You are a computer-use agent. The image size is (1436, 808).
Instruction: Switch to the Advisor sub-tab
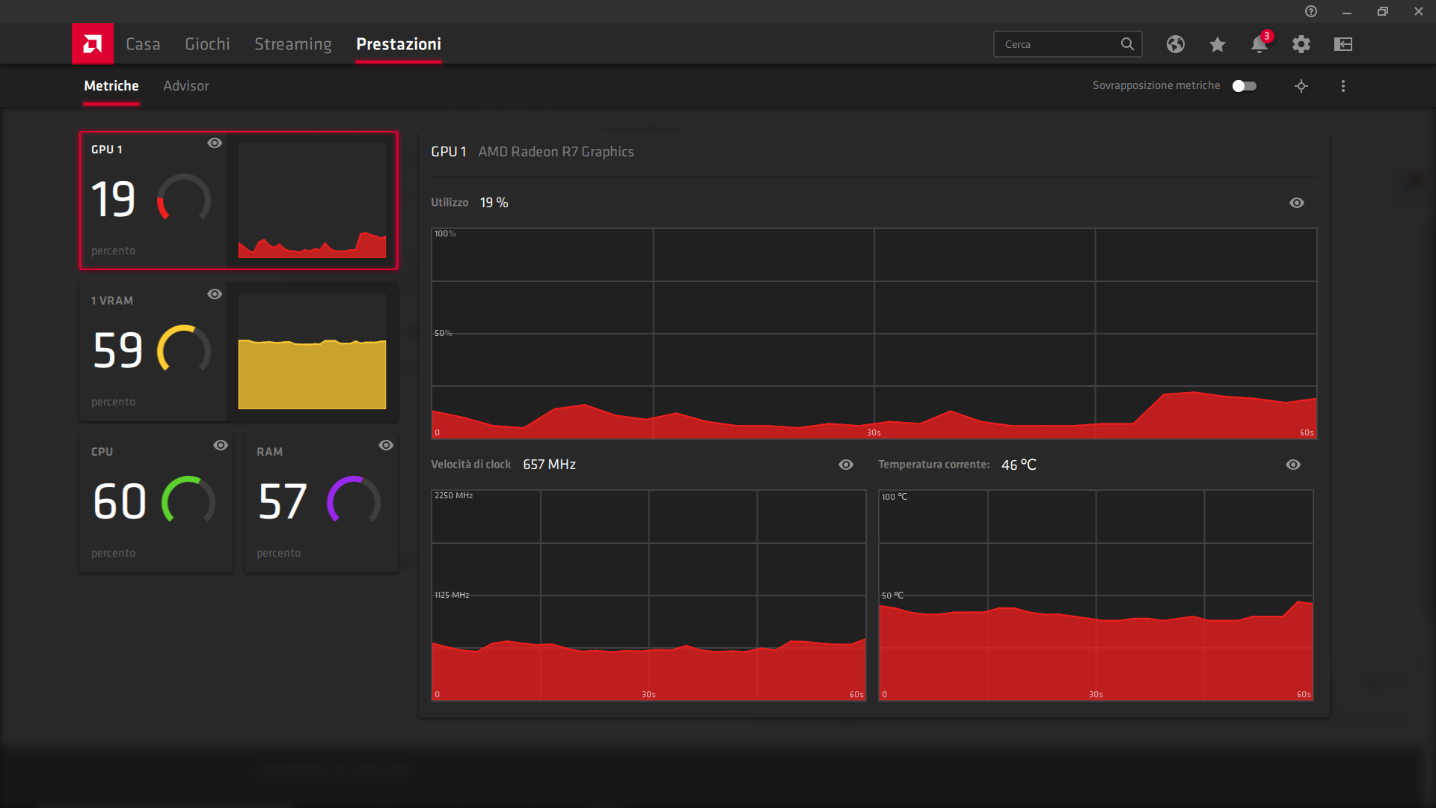(x=186, y=86)
